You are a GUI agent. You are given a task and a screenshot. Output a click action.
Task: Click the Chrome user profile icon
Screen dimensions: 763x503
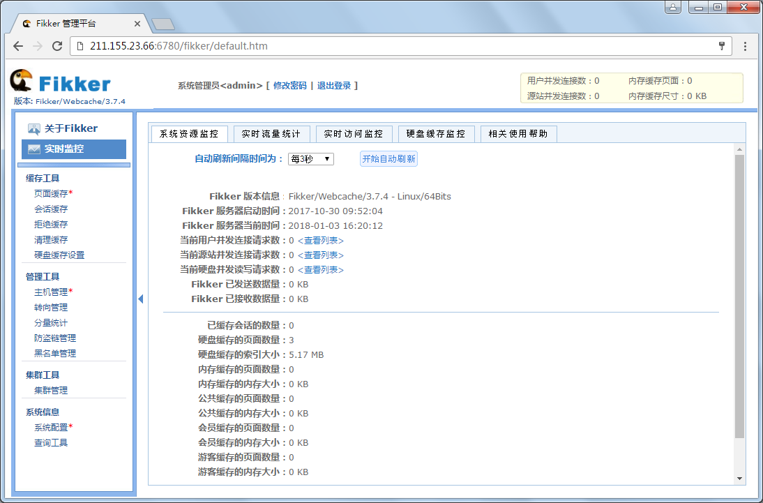point(673,7)
